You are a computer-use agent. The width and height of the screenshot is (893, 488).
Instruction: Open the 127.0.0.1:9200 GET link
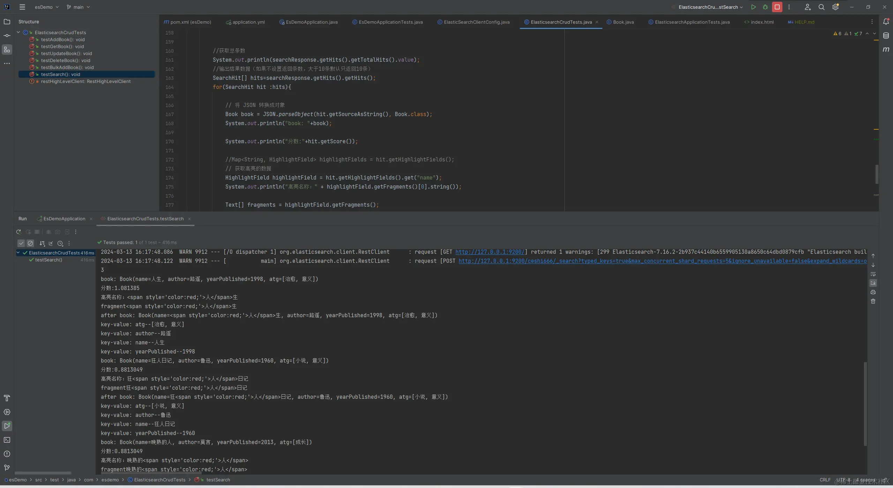[x=490, y=252]
